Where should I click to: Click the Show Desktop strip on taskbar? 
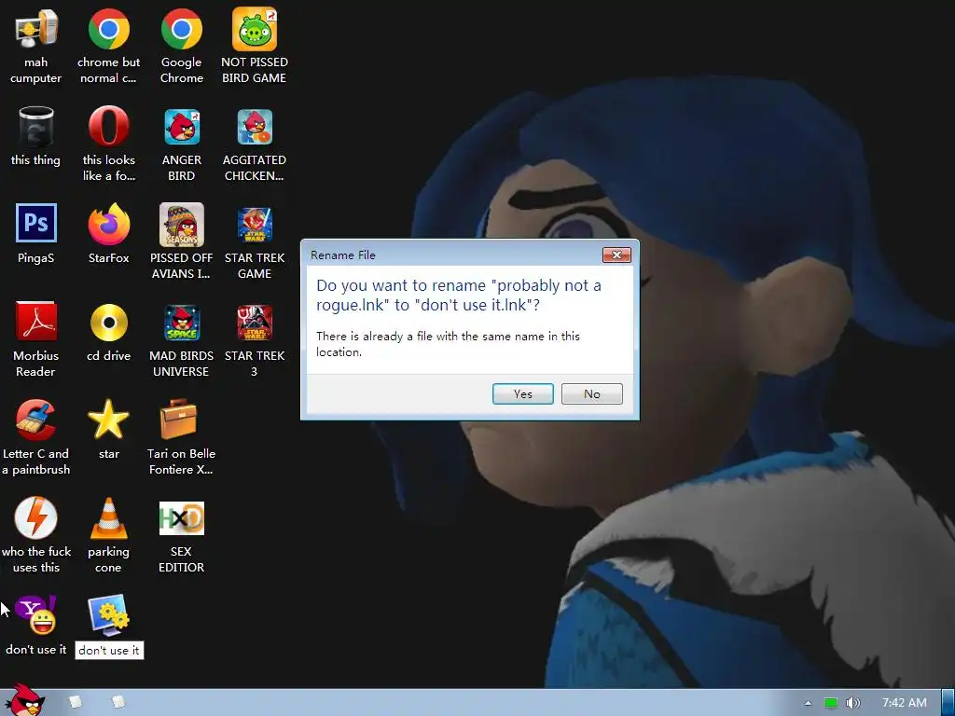coord(948,703)
